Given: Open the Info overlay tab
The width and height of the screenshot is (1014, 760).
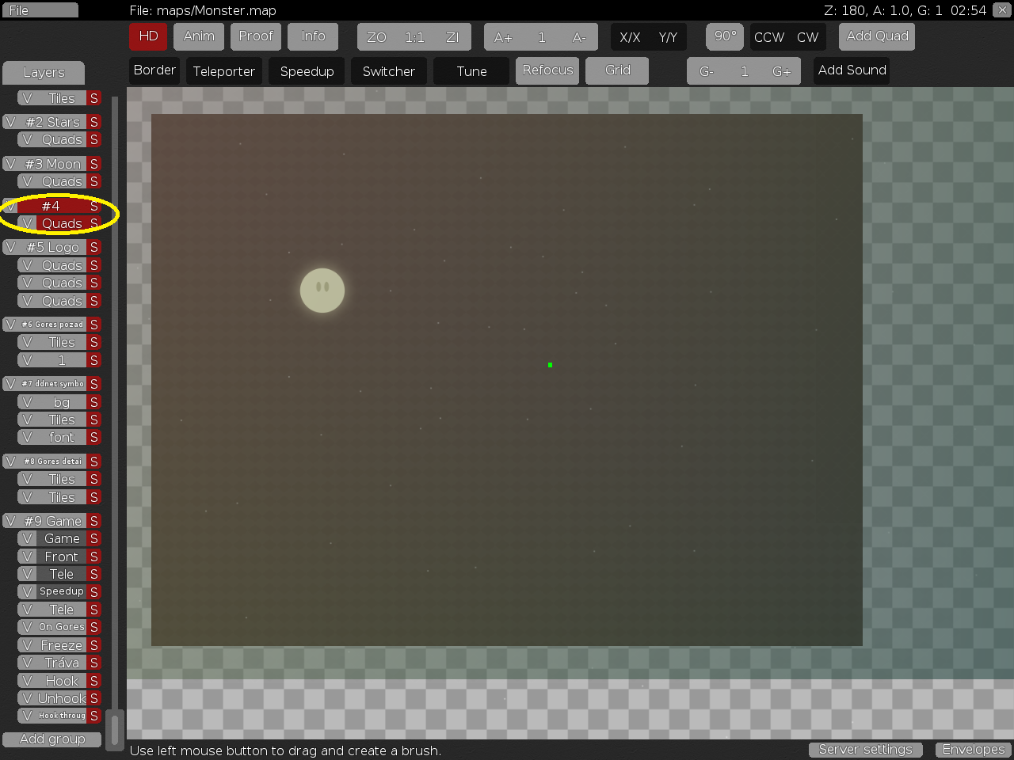Looking at the screenshot, I should click(x=312, y=36).
